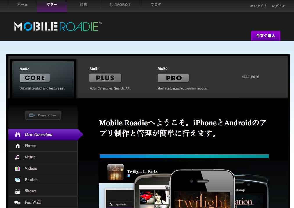The width and height of the screenshot is (294, 208).
Task: Open Home section in sidebar
Action: 43,146
